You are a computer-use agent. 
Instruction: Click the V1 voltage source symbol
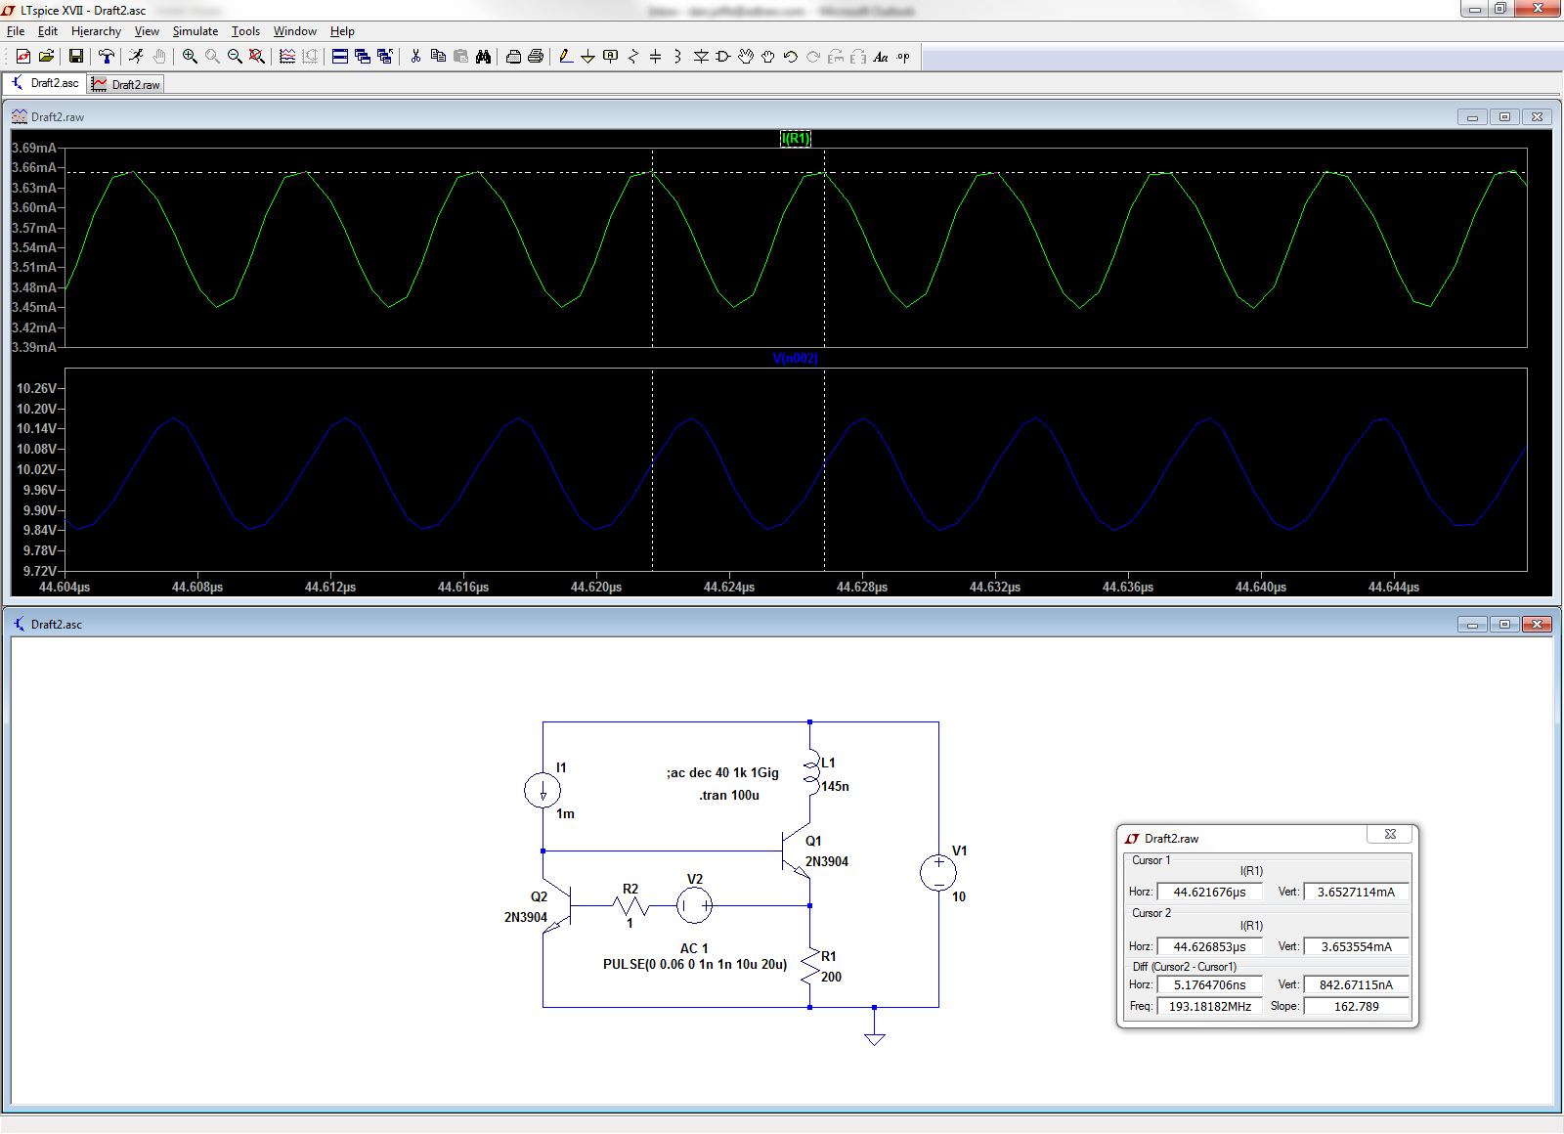click(938, 873)
